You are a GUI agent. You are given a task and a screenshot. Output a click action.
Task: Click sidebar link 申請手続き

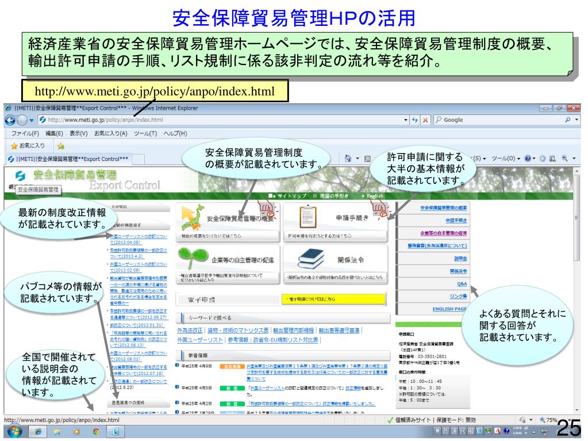pyautogui.click(x=456, y=221)
